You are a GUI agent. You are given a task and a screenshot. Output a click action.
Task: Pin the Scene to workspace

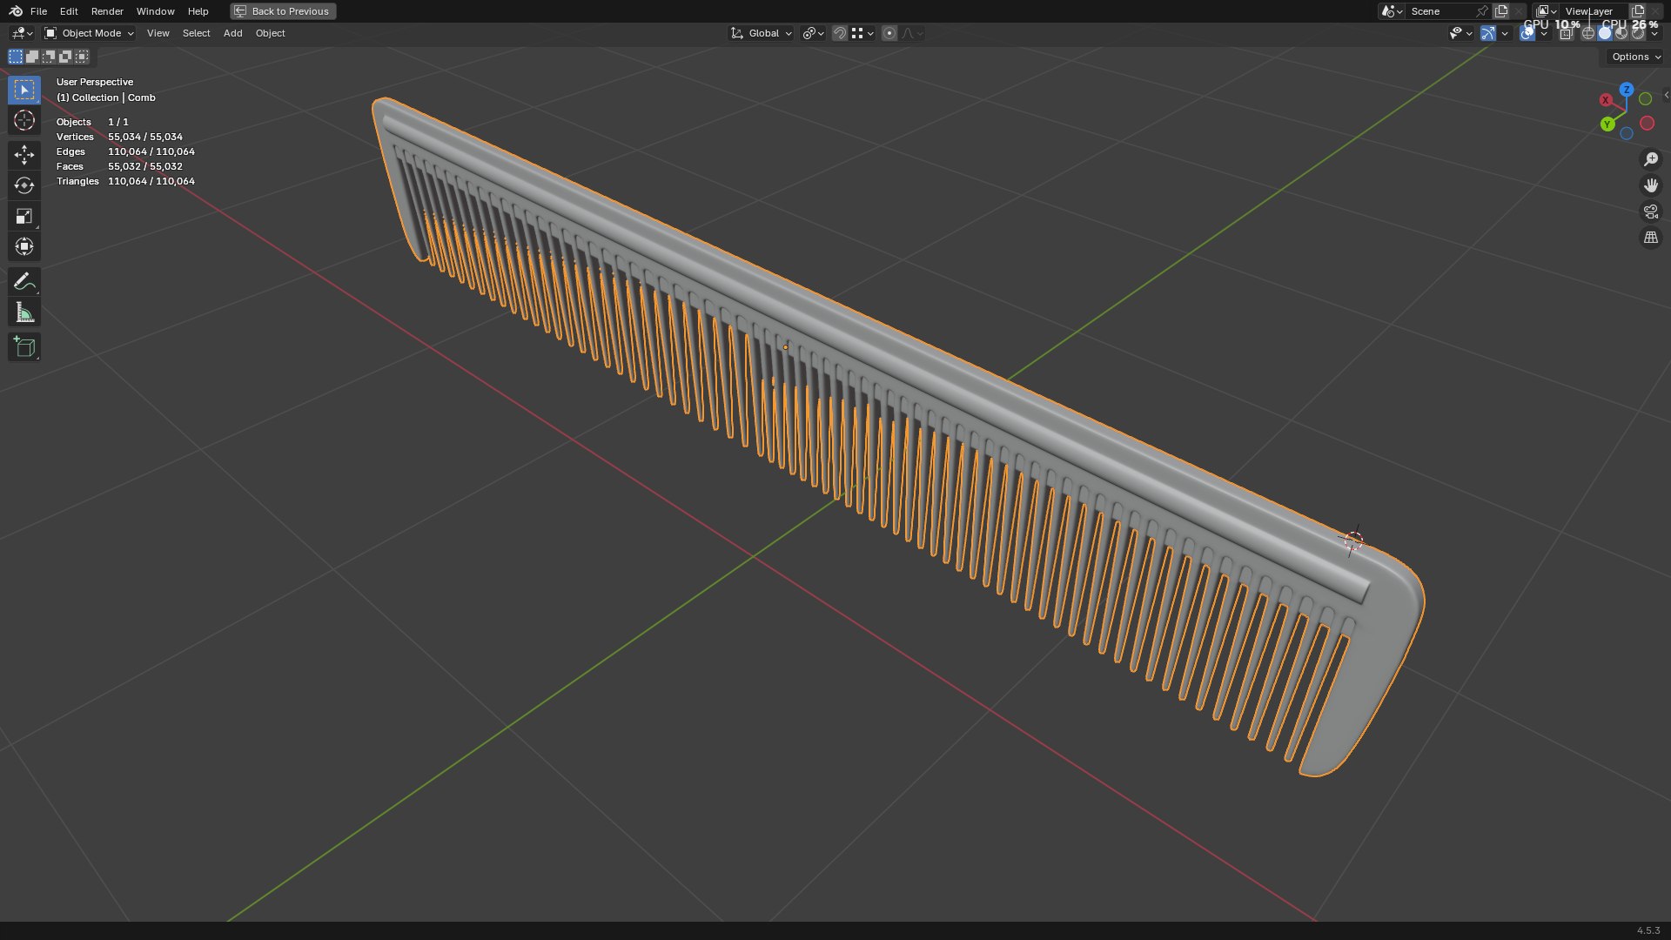pos(1481,11)
